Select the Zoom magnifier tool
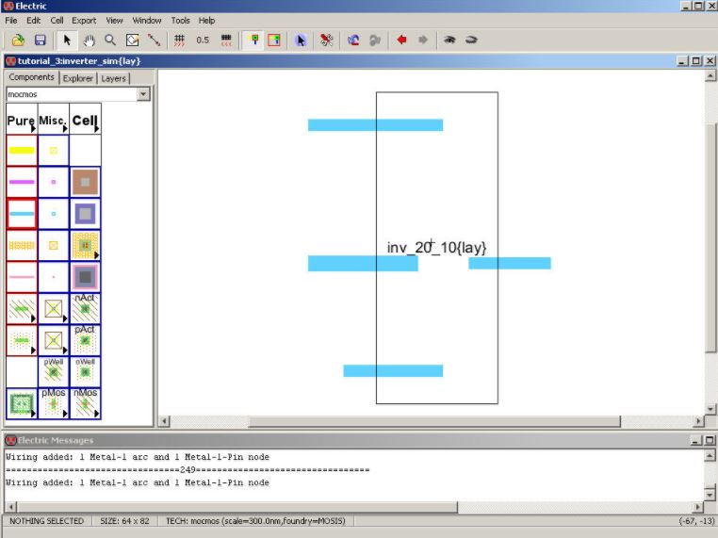Viewport: 718px width, 538px height. coord(110,41)
